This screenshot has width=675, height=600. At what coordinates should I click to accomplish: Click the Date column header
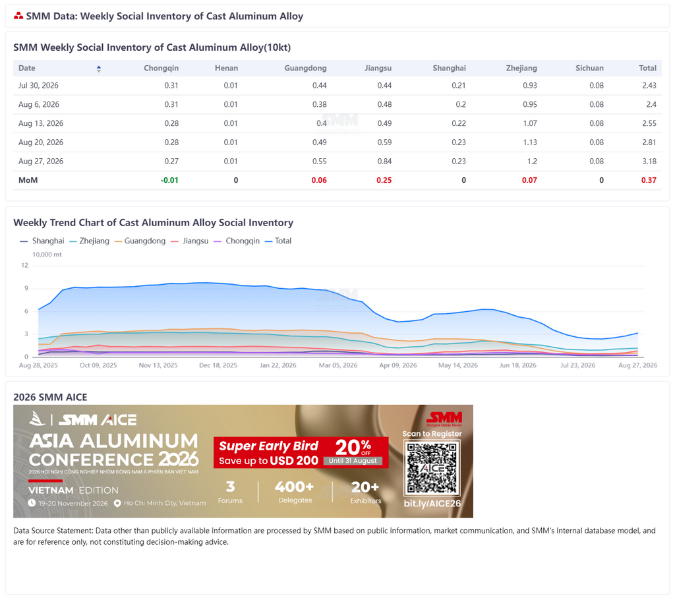26,68
